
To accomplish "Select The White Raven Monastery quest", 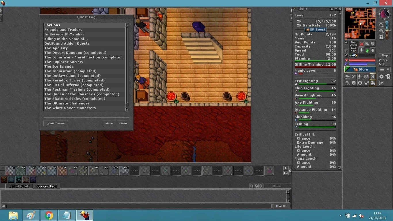I will pyautogui.click(x=85, y=108).
